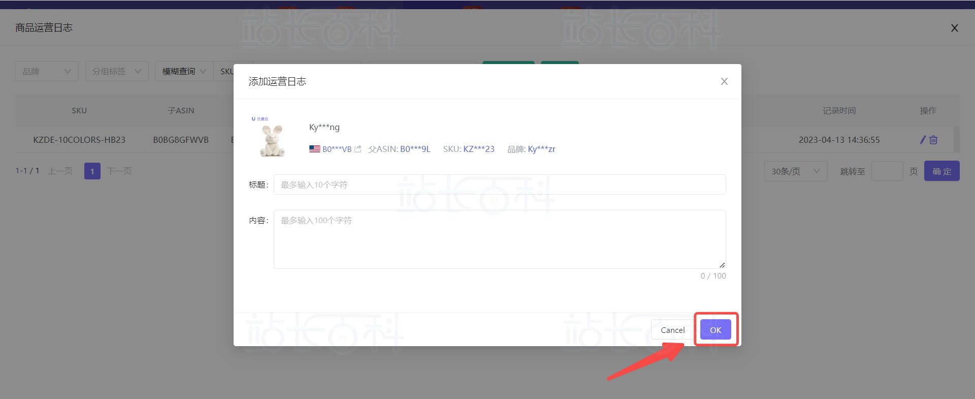Focus the 内容 text area

pyautogui.click(x=500, y=239)
